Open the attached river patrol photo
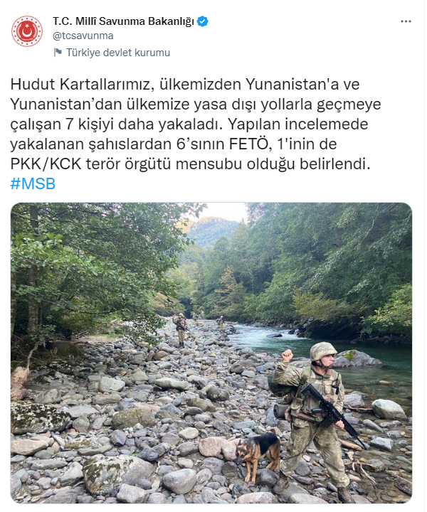 [211, 353]
